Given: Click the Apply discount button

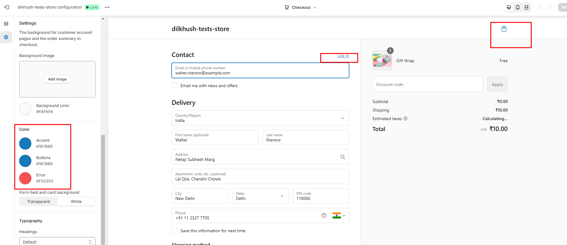Looking at the screenshot, I should tap(497, 84).
